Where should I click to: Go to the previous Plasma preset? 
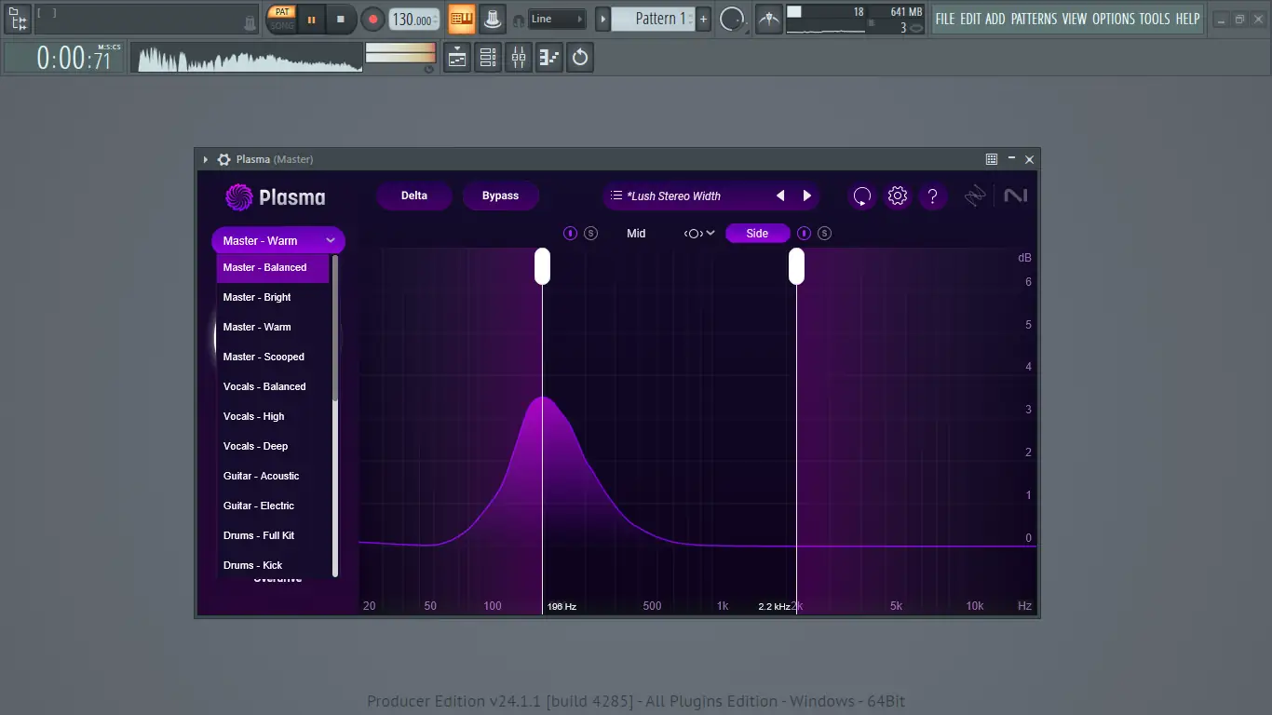pos(780,196)
